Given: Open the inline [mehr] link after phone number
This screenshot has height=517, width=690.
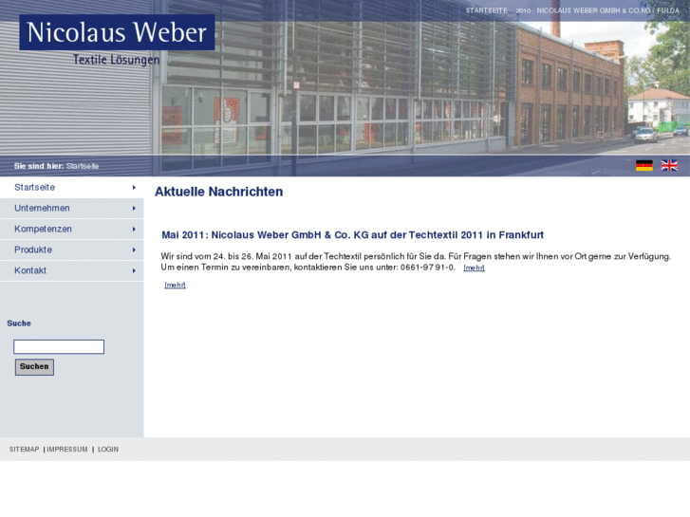Looking at the screenshot, I should [474, 268].
